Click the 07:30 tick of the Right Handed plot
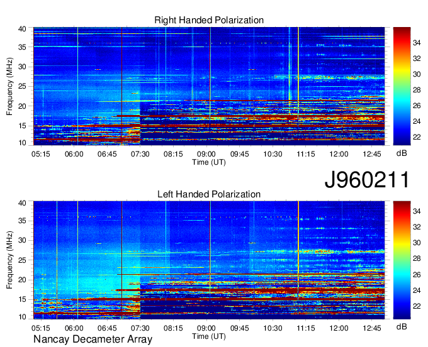The width and height of the screenshot is (428, 347). coord(140,154)
